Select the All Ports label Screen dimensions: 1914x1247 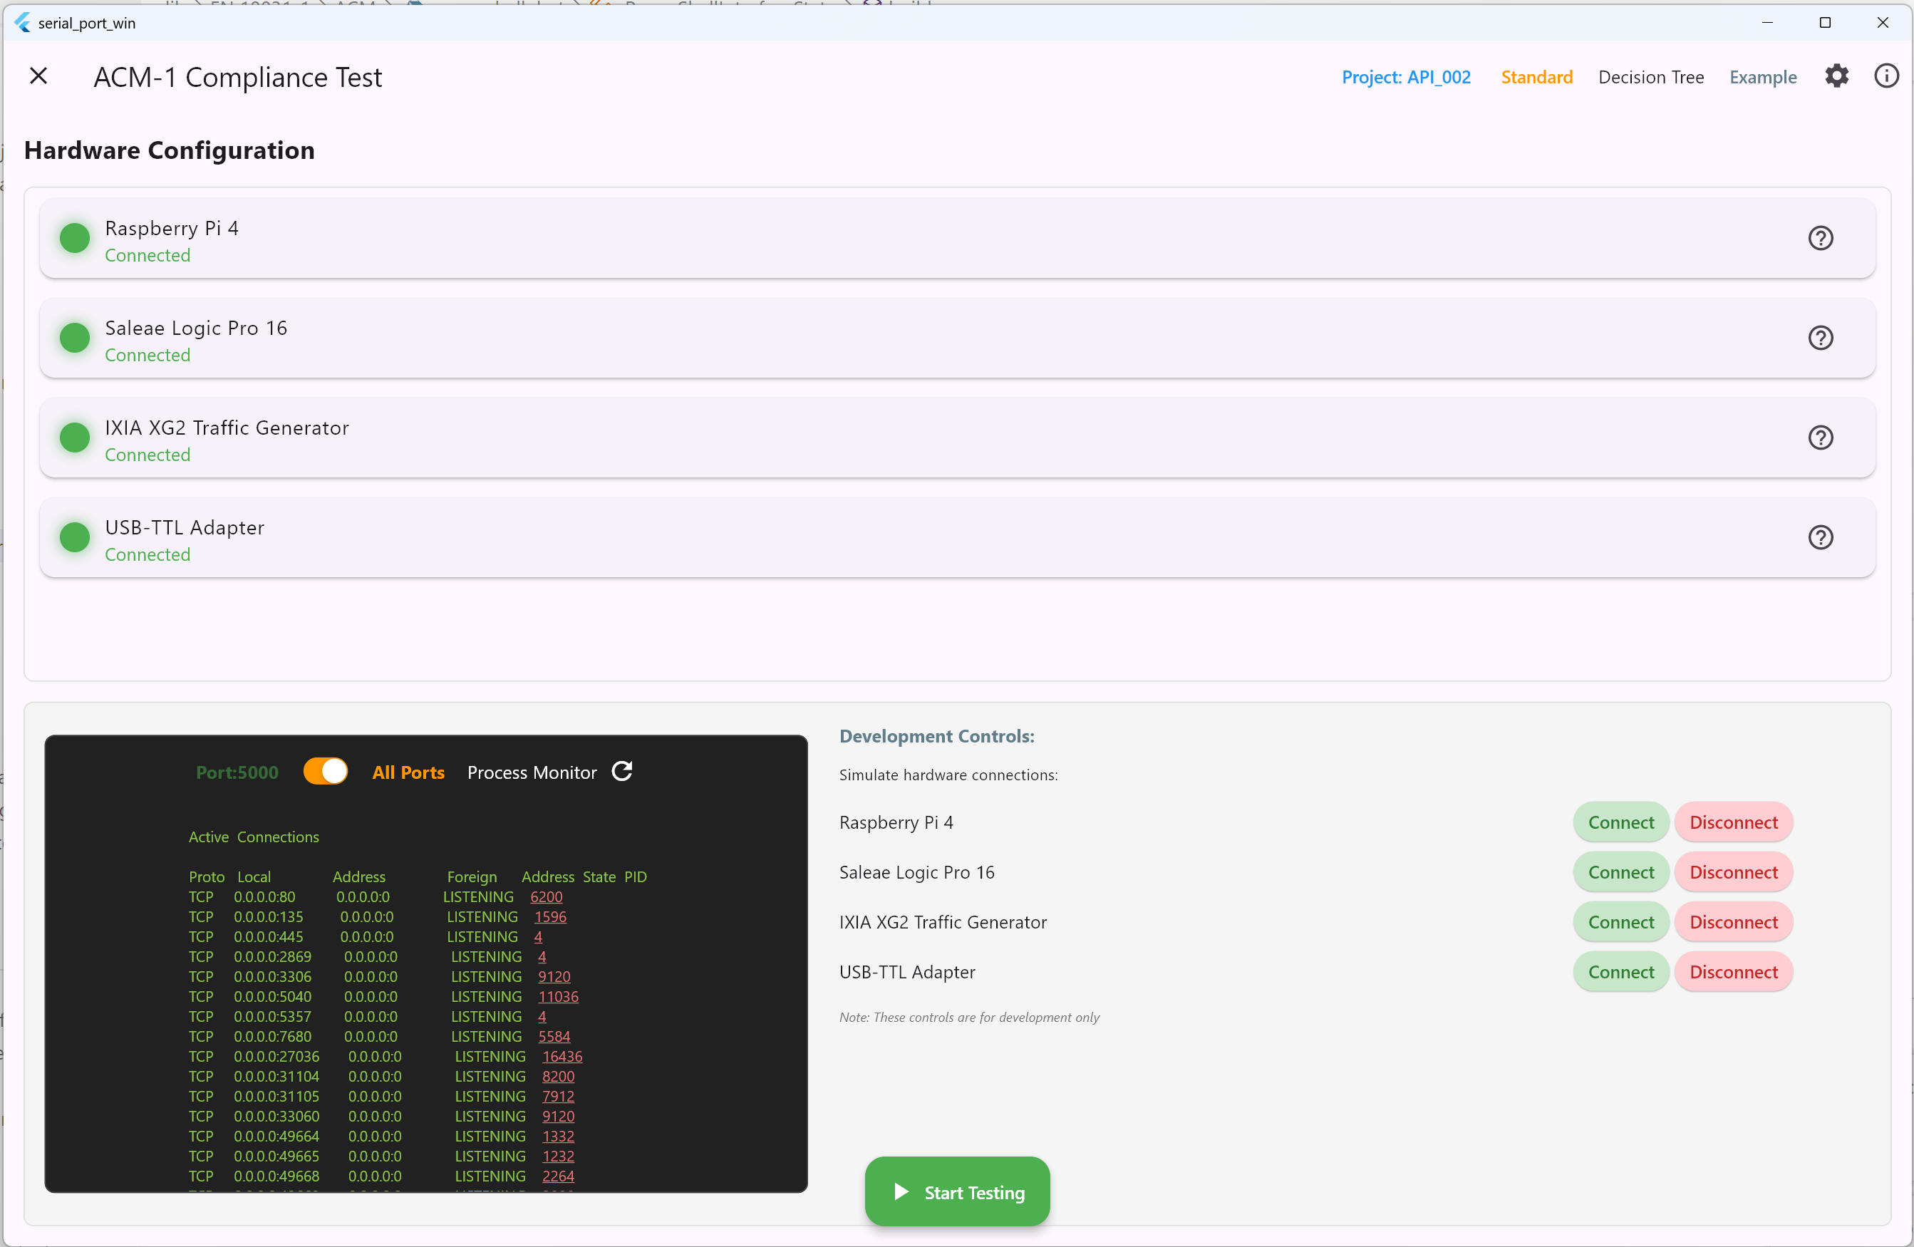click(x=408, y=772)
